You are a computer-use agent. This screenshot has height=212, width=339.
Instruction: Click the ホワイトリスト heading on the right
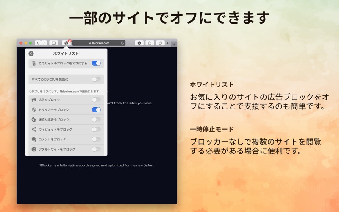(x=212, y=84)
